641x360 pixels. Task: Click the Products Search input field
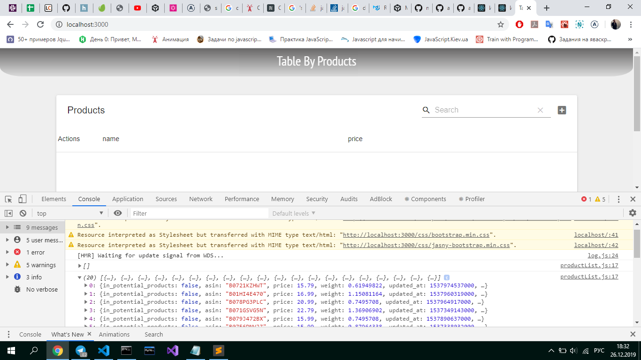483,110
